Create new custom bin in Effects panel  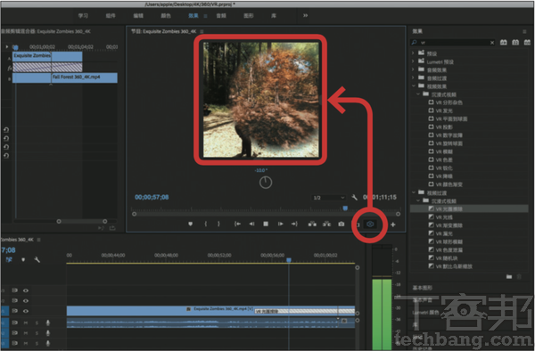[x=509, y=277]
